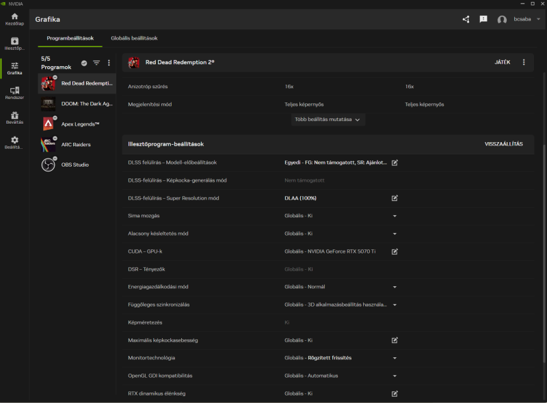Click the programs list status circle icon
The width and height of the screenshot is (547, 403).
pos(84,63)
